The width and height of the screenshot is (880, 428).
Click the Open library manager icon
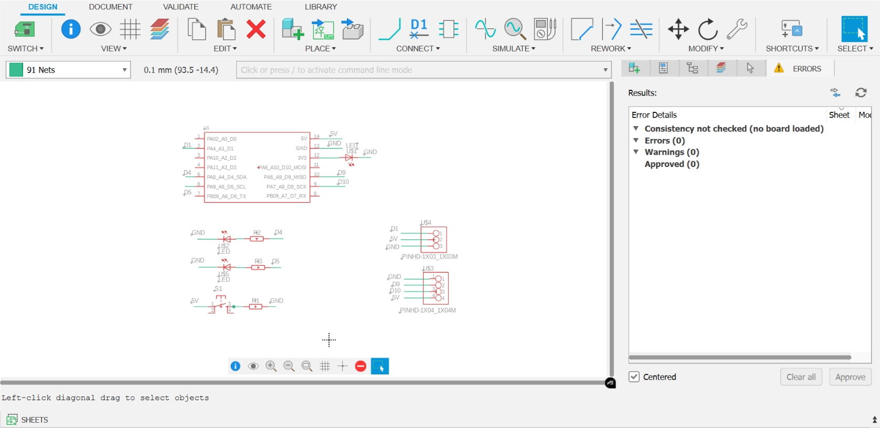pos(353,29)
